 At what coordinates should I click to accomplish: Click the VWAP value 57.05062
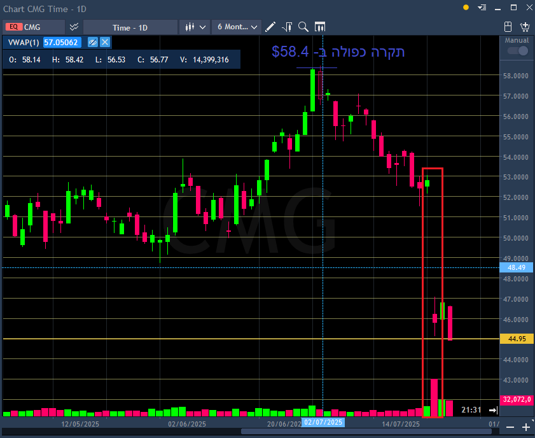[62, 42]
